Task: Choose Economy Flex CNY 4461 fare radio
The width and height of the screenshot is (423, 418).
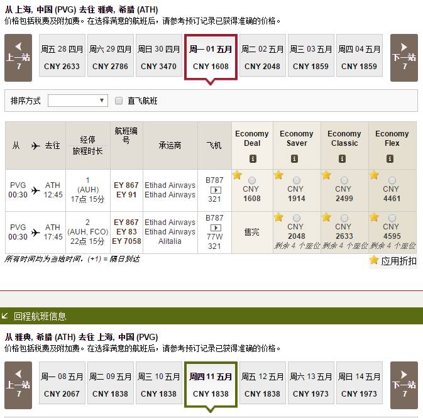Action: [392, 180]
